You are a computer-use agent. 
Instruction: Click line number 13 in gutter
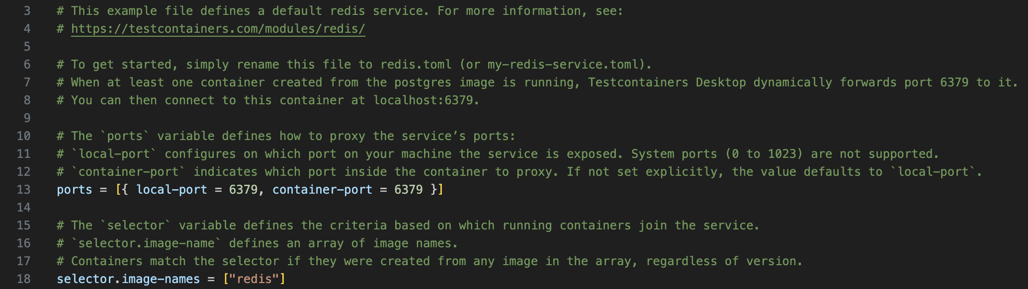click(x=23, y=190)
